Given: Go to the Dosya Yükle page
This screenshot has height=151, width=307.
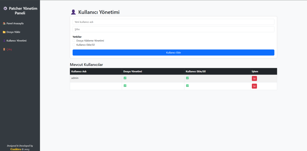Looking at the screenshot, I should (x=13, y=32).
